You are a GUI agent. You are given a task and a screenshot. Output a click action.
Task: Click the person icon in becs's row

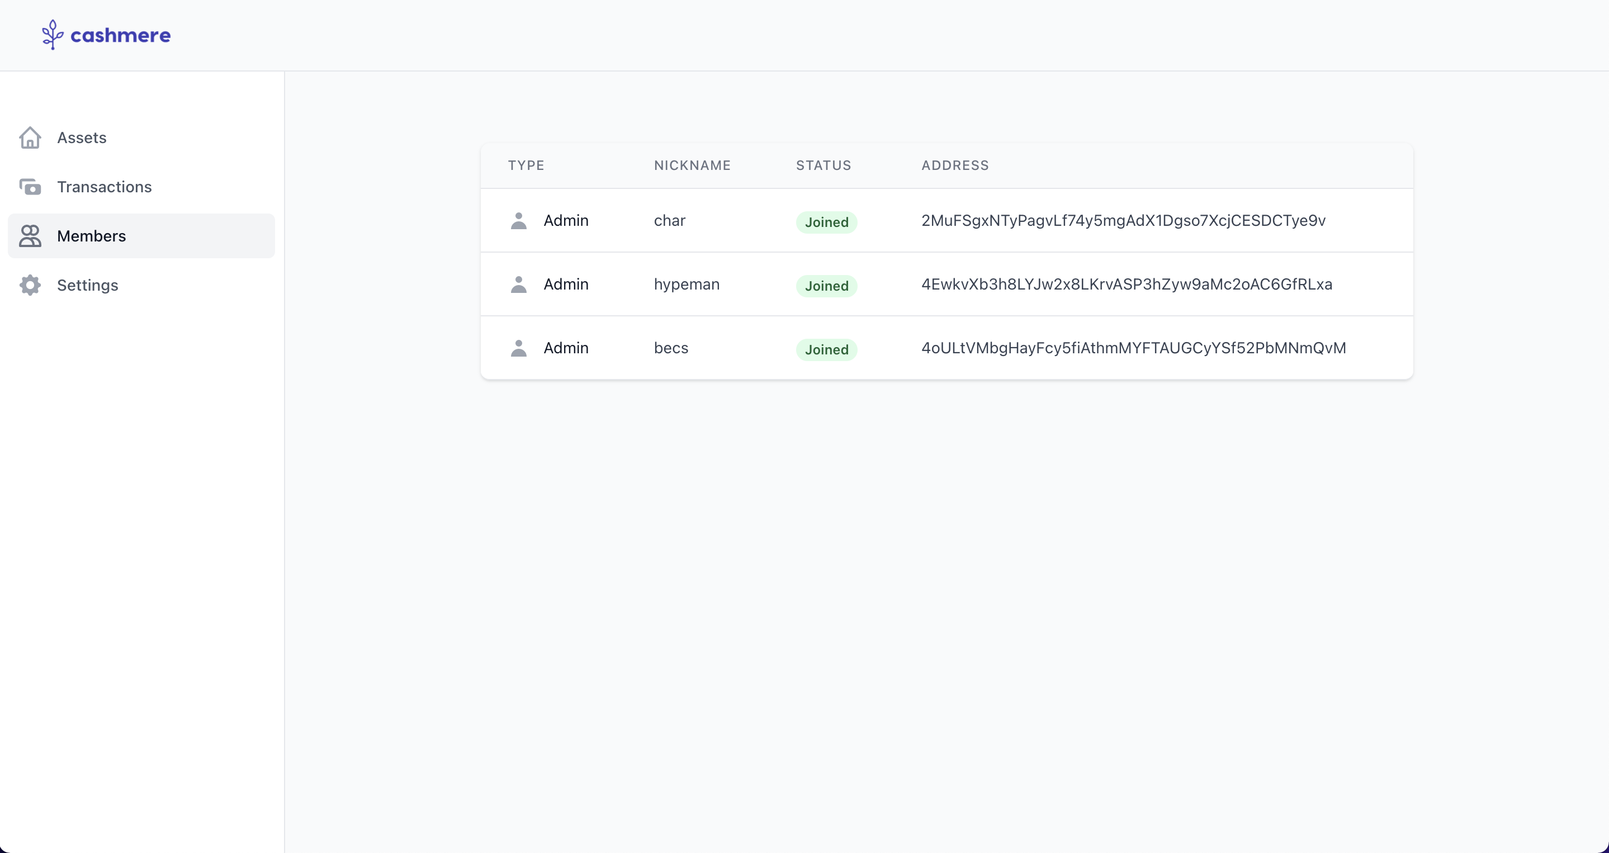[518, 348]
